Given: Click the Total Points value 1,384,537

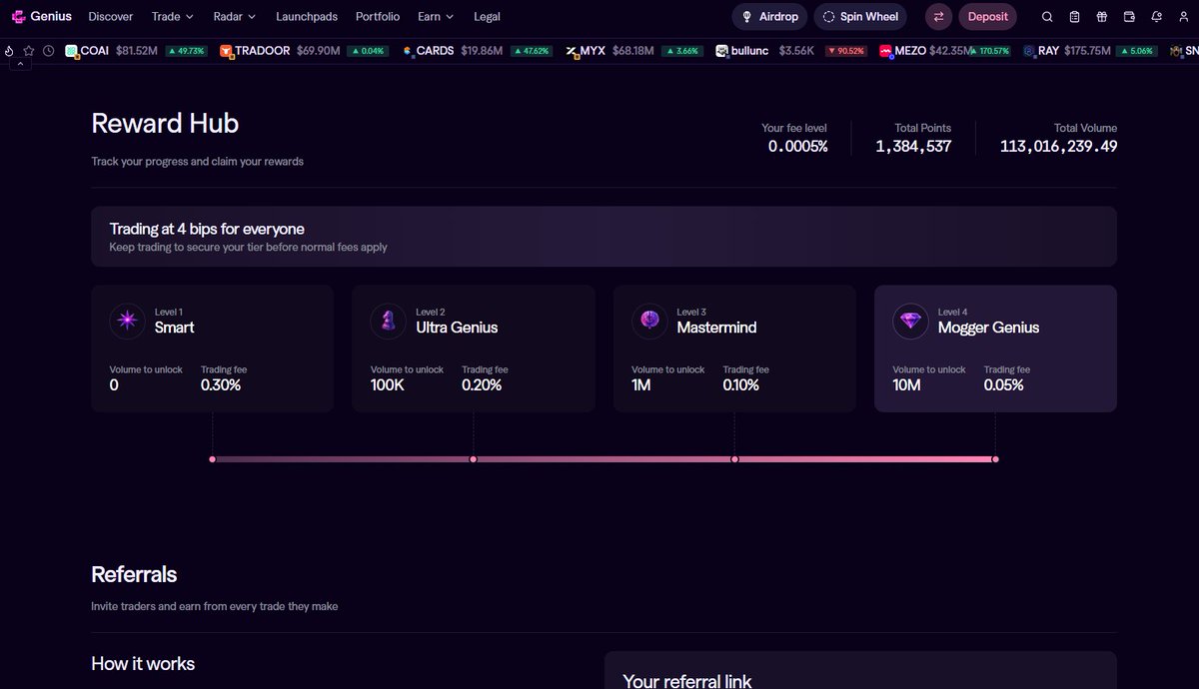Looking at the screenshot, I should tap(913, 147).
